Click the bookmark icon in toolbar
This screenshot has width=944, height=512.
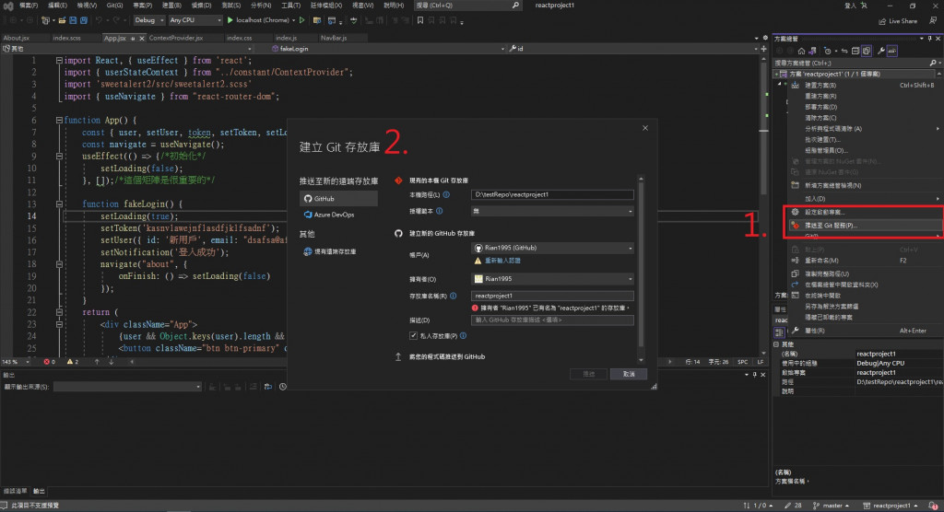(420, 20)
